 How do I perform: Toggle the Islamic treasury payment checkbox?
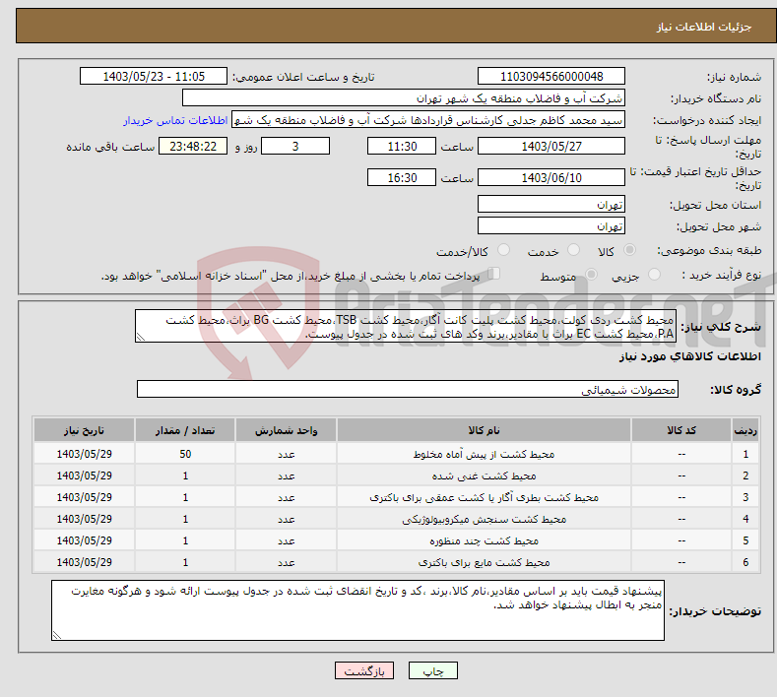click(493, 274)
